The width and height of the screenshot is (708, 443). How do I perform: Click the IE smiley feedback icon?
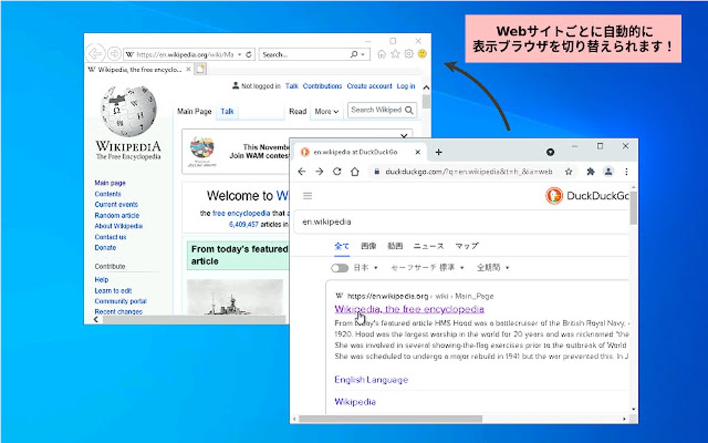[422, 53]
